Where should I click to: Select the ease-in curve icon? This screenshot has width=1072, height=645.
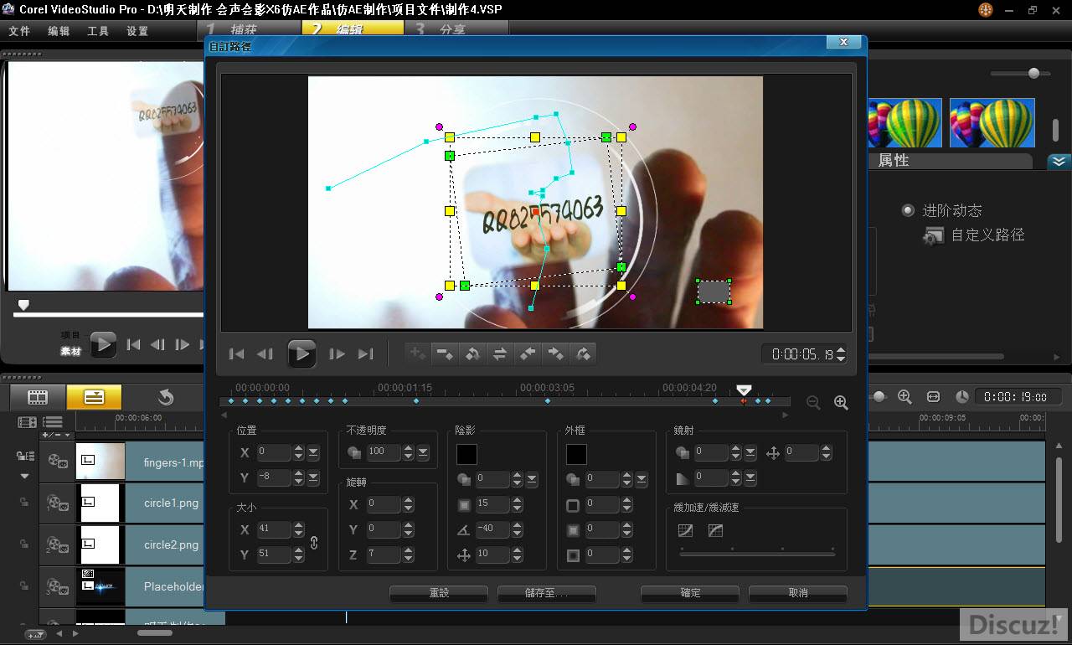tap(685, 530)
